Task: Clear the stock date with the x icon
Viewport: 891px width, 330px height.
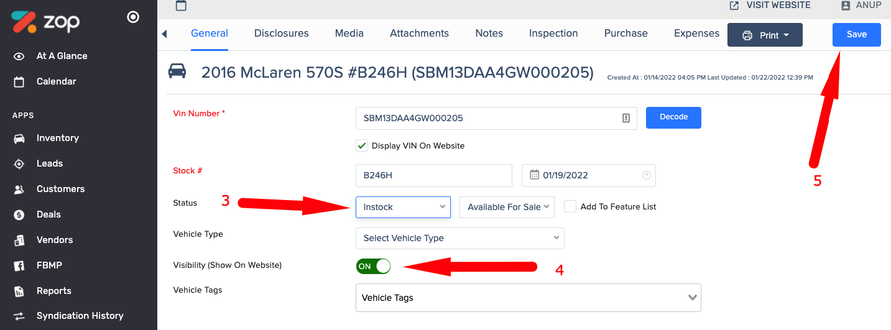Action: (647, 175)
